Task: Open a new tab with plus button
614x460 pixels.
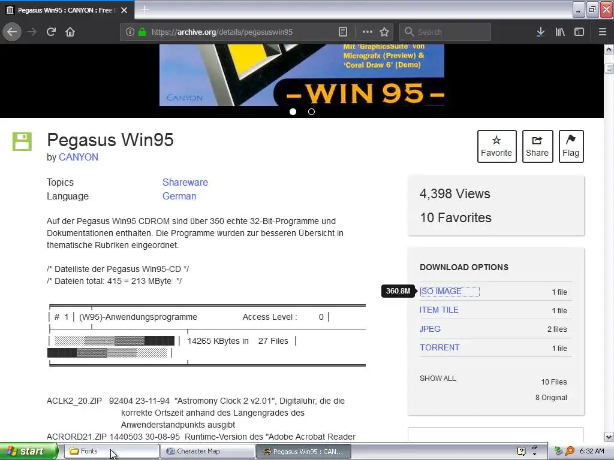Action: pos(145,10)
